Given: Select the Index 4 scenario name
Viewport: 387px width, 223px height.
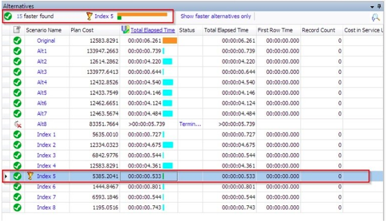Looking at the screenshot, I should click(46, 166).
